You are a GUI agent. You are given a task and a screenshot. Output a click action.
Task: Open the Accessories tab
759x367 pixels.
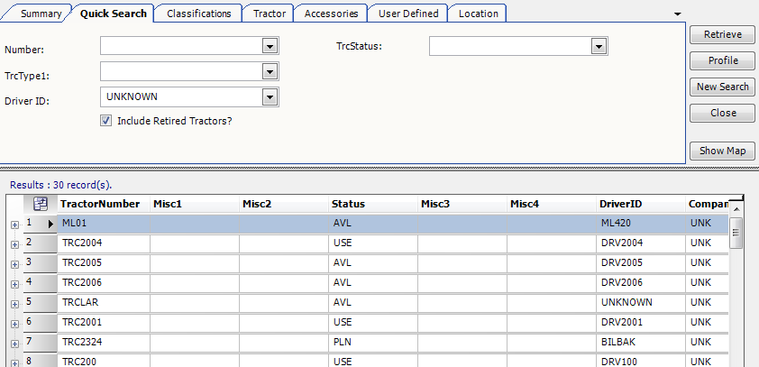tap(331, 14)
